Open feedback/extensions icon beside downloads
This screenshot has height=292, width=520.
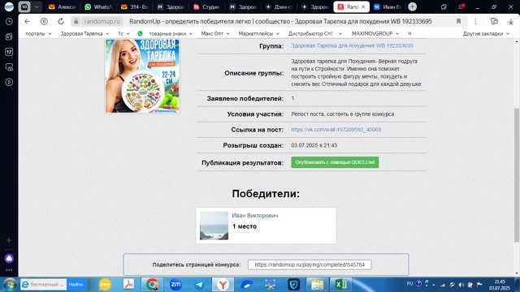[x=494, y=22]
